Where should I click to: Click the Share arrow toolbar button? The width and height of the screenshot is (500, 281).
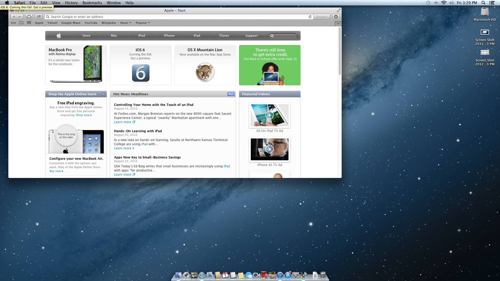point(39,17)
